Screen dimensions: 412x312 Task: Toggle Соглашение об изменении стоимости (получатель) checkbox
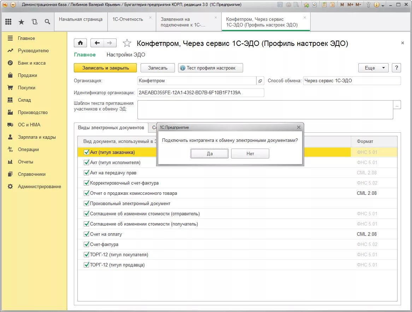click(86, 224)
